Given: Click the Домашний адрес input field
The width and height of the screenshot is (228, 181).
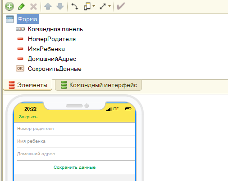Looking at the screenshot, I should coord(76,154).
